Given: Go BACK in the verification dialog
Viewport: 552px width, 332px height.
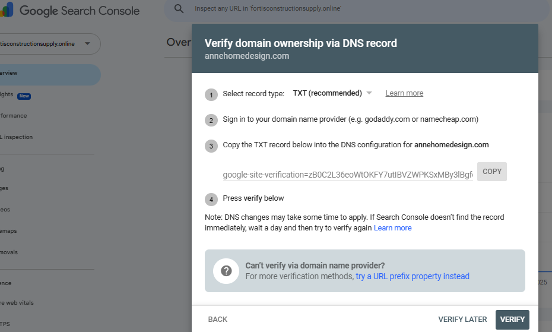Looking at the screenshot, I should tap(218, 320).
